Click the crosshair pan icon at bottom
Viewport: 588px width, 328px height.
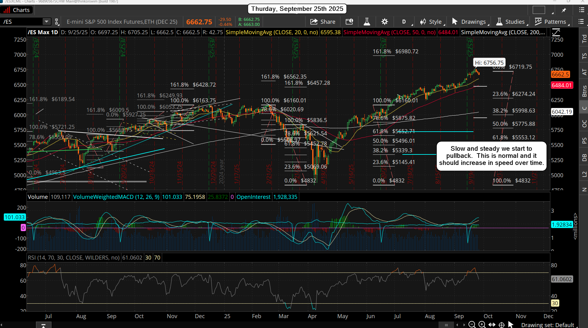(x=502, y=325)
